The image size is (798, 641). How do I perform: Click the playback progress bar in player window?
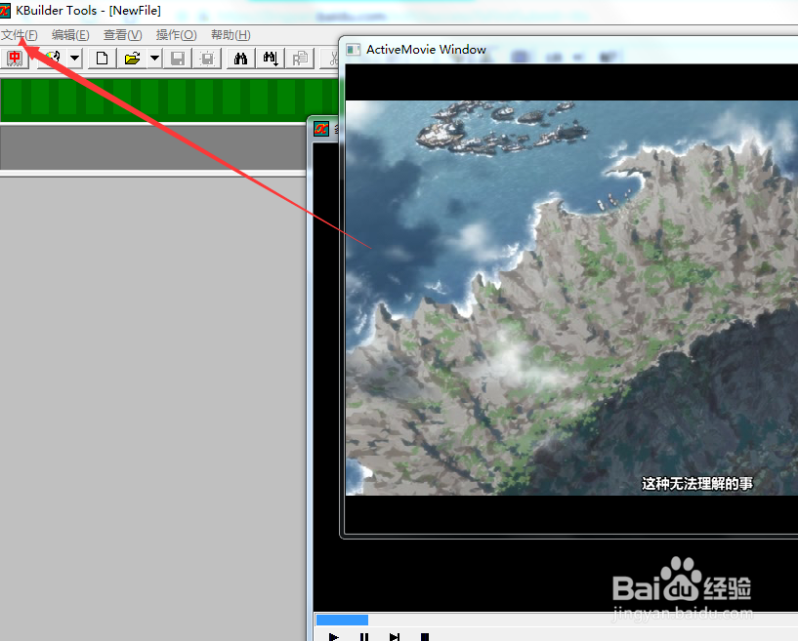(556, 620)
